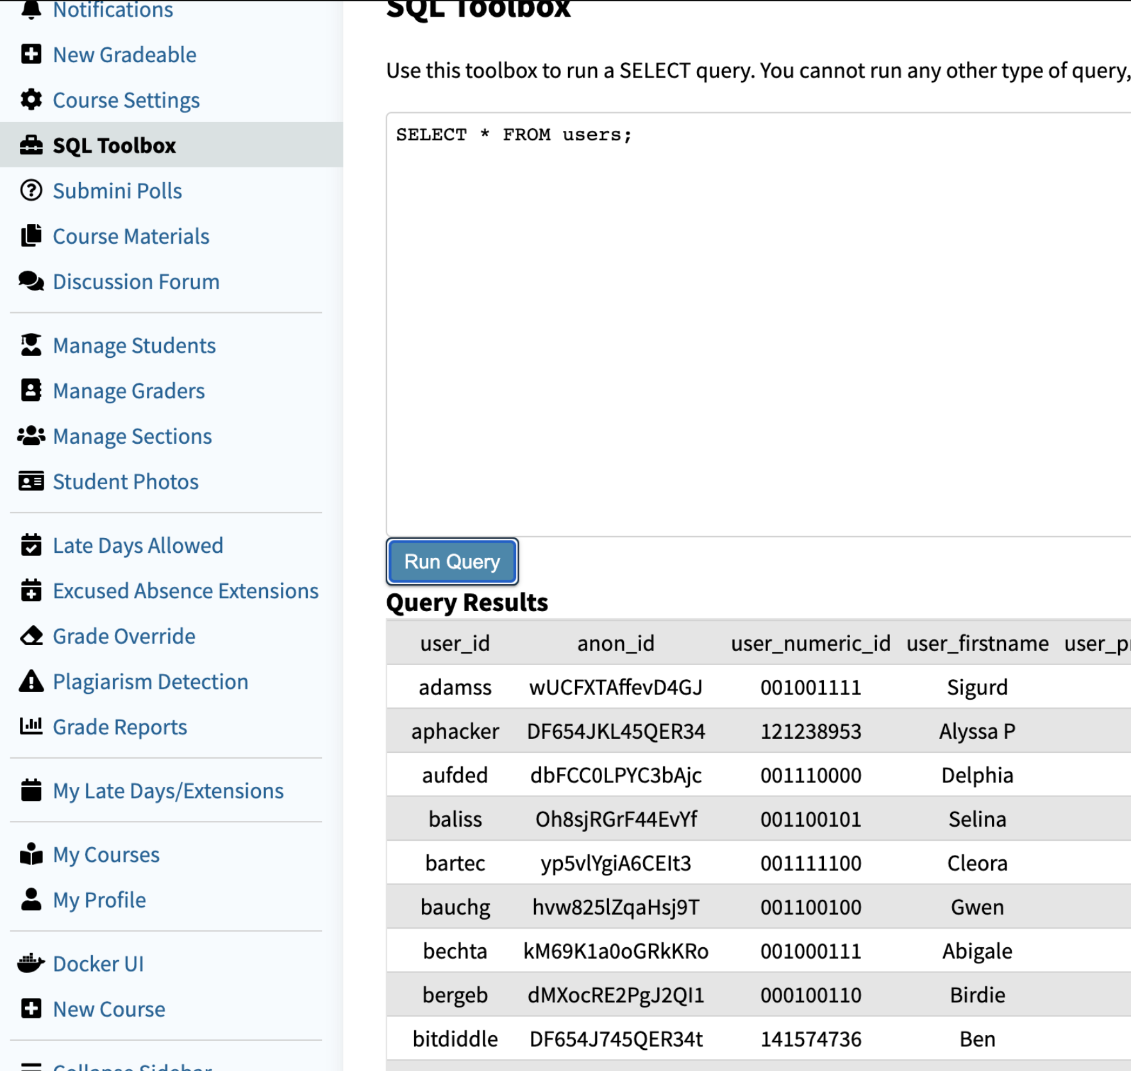This screenshot has height=1071, width=1131.
Task: Click the New Gradeable plus icon
Action: tap(31, 55)
